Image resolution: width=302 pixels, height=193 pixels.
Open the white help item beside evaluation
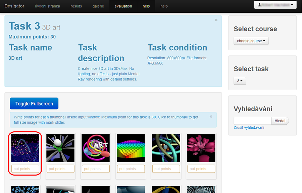click(146, 6)
